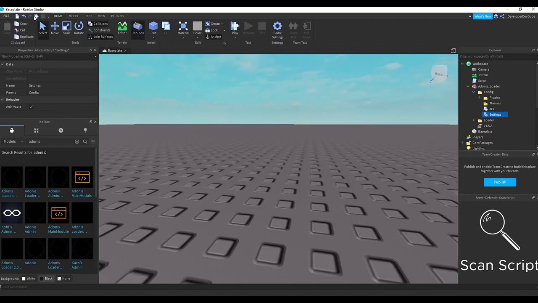Select Kohl's Admin toolbox item
Image resolution: width=538 pixels, height=303 pixels.
click(12, 218)
